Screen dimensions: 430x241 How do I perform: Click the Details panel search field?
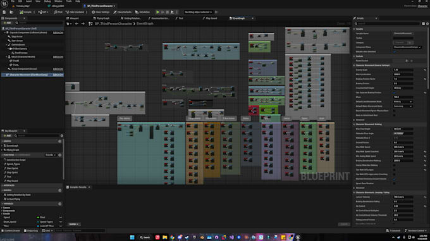point(388,24)
